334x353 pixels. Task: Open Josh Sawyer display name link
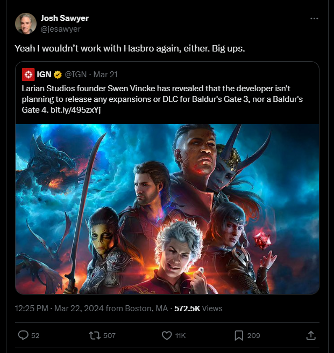tap(65, 18)
